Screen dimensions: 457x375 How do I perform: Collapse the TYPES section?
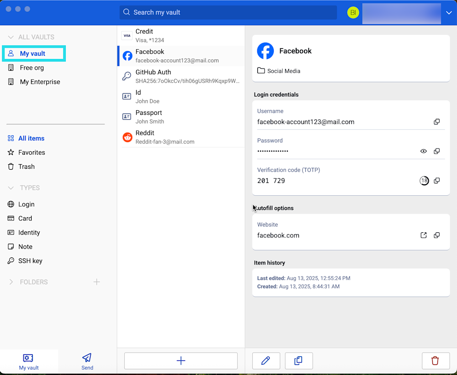(10, 187)
